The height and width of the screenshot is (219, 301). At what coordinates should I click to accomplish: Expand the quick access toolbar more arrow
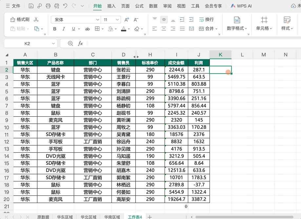[x=82, y=6]
